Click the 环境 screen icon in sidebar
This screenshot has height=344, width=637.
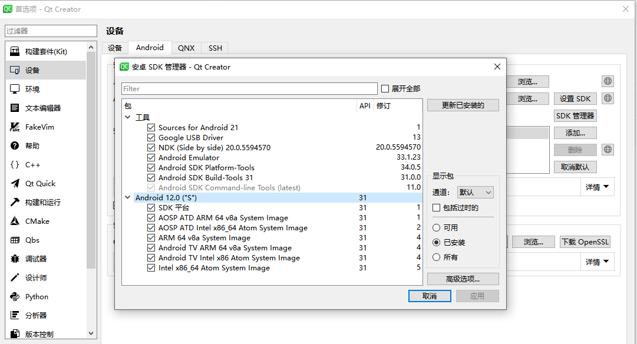click(15, 89)
